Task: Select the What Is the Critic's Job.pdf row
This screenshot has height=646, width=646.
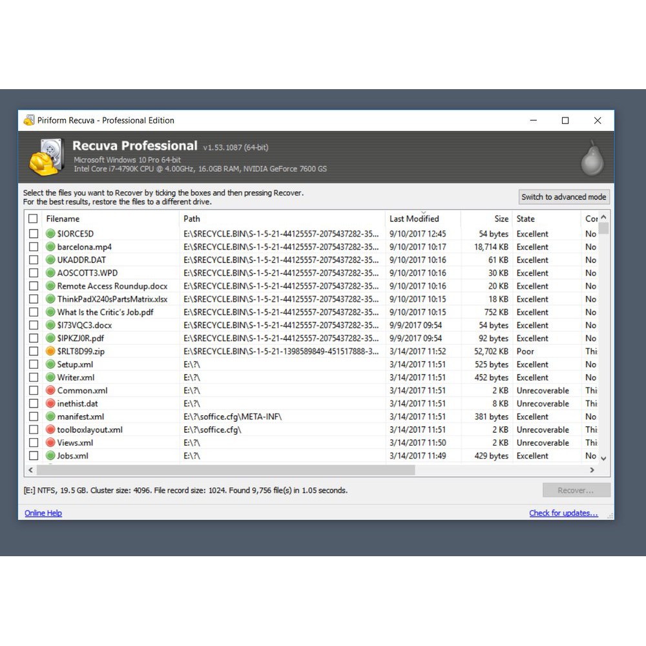Action: (x=105, y=312)
